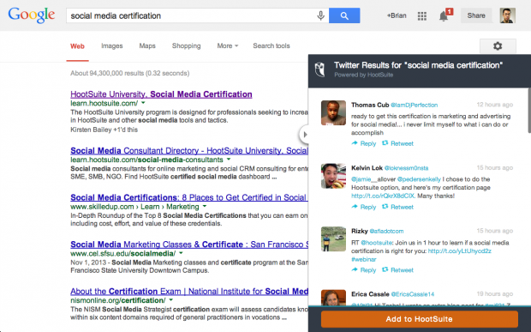Open notifications bell icon
Image resolution: width=531 pixels, height=332 pixels.
[444, 16]
